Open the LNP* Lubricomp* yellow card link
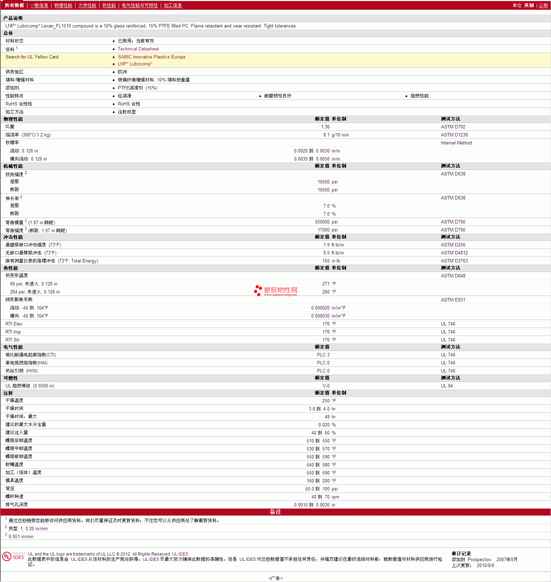Viewport: 551px width, 582px height. 135,64
